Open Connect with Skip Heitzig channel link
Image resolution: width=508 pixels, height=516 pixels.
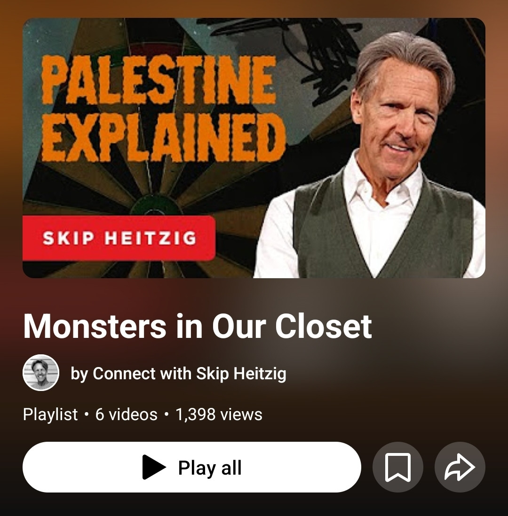[x=190, y=374]
